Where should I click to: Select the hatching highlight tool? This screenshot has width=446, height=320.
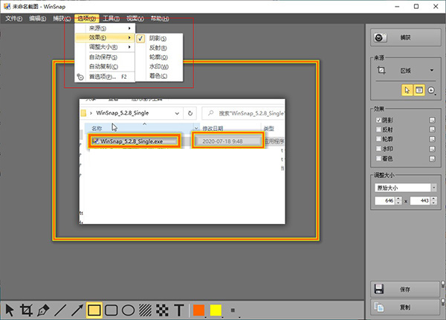click(x=146, y=310)
